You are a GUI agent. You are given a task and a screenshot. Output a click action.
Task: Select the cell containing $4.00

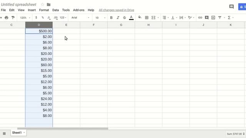(39, 110)
